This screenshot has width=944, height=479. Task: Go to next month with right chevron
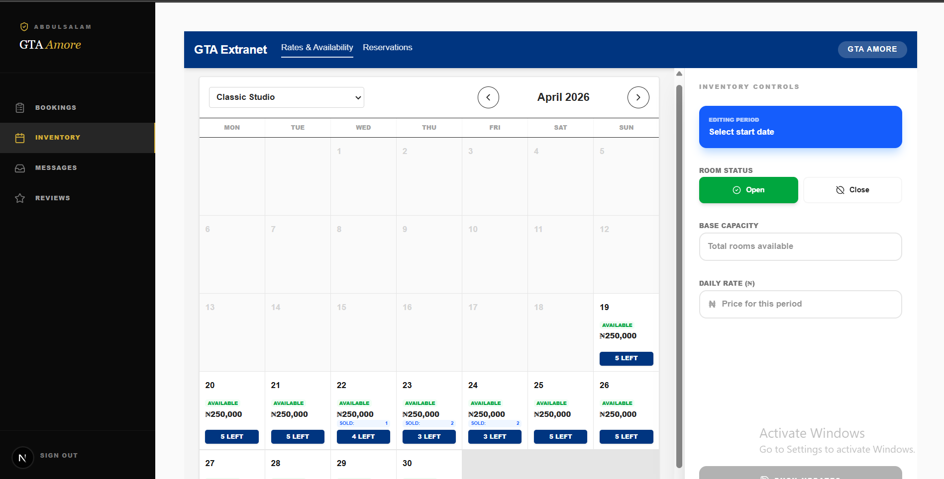point(638,97)
